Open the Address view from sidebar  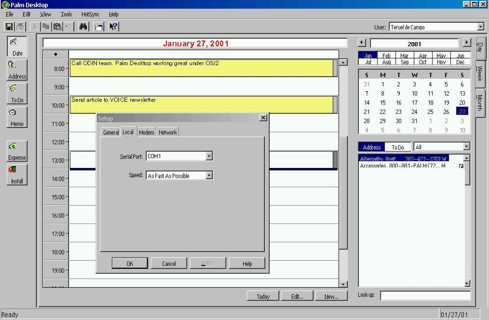17,70
